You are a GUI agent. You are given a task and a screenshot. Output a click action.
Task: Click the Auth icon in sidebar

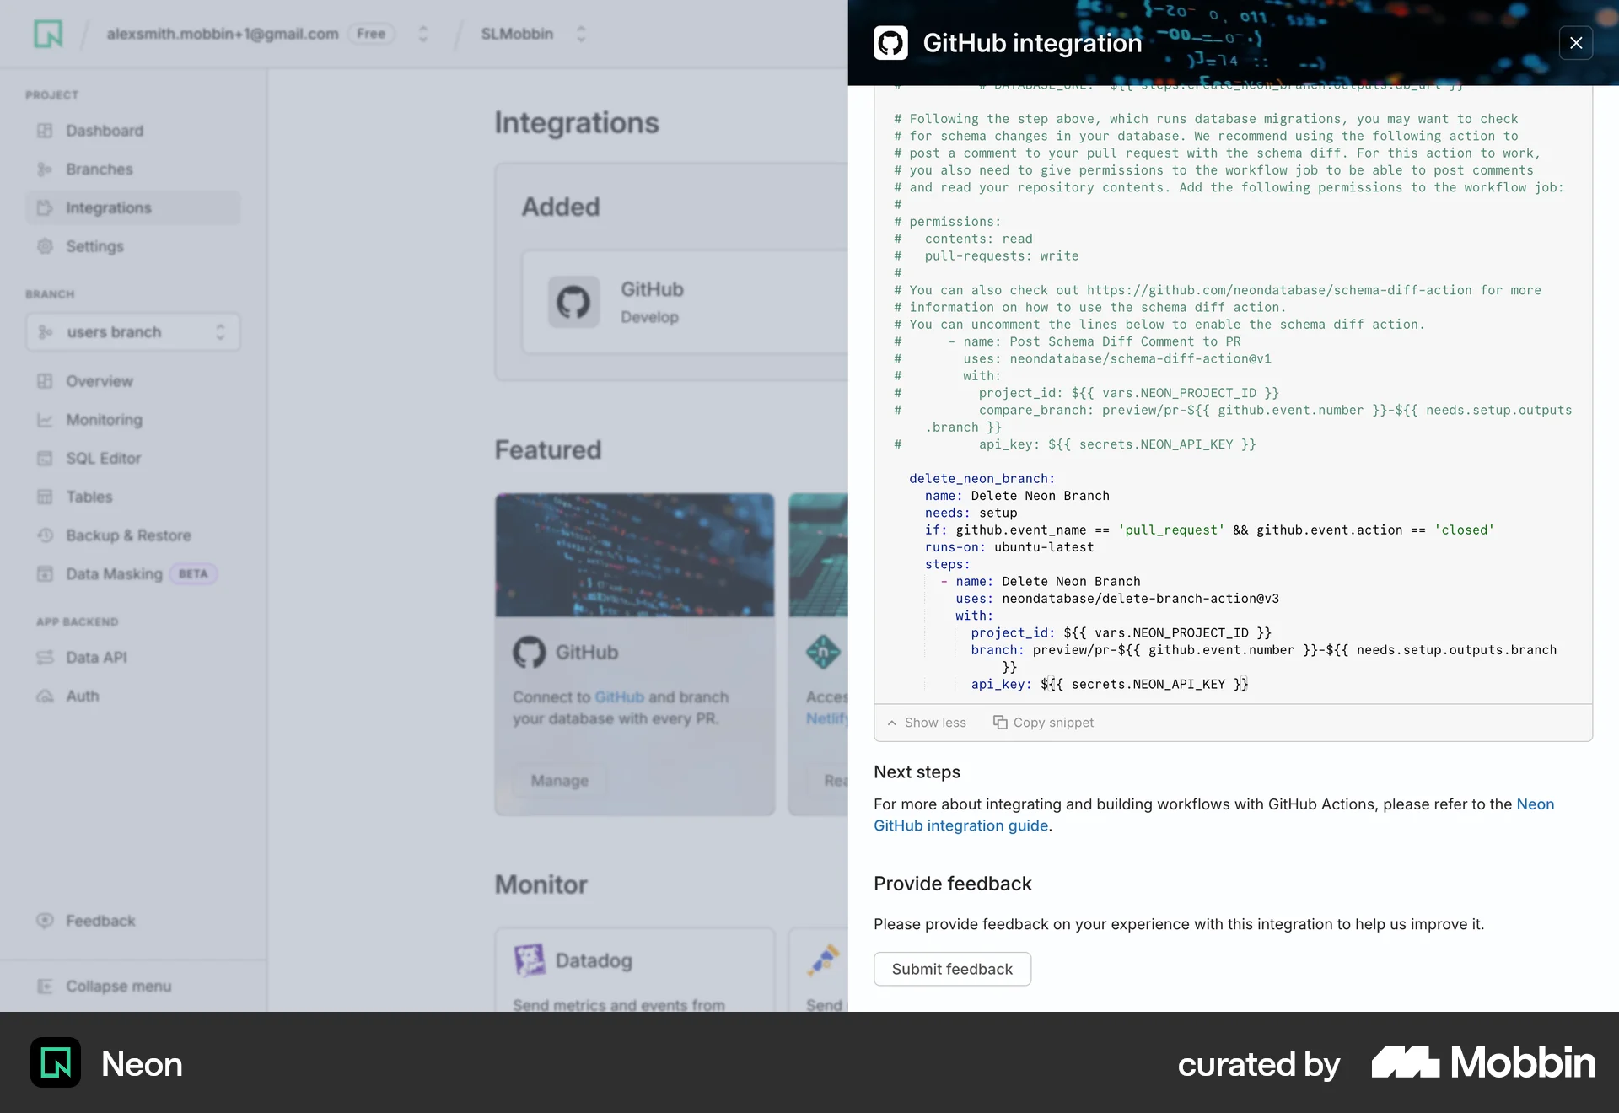[x=45, y=696]
